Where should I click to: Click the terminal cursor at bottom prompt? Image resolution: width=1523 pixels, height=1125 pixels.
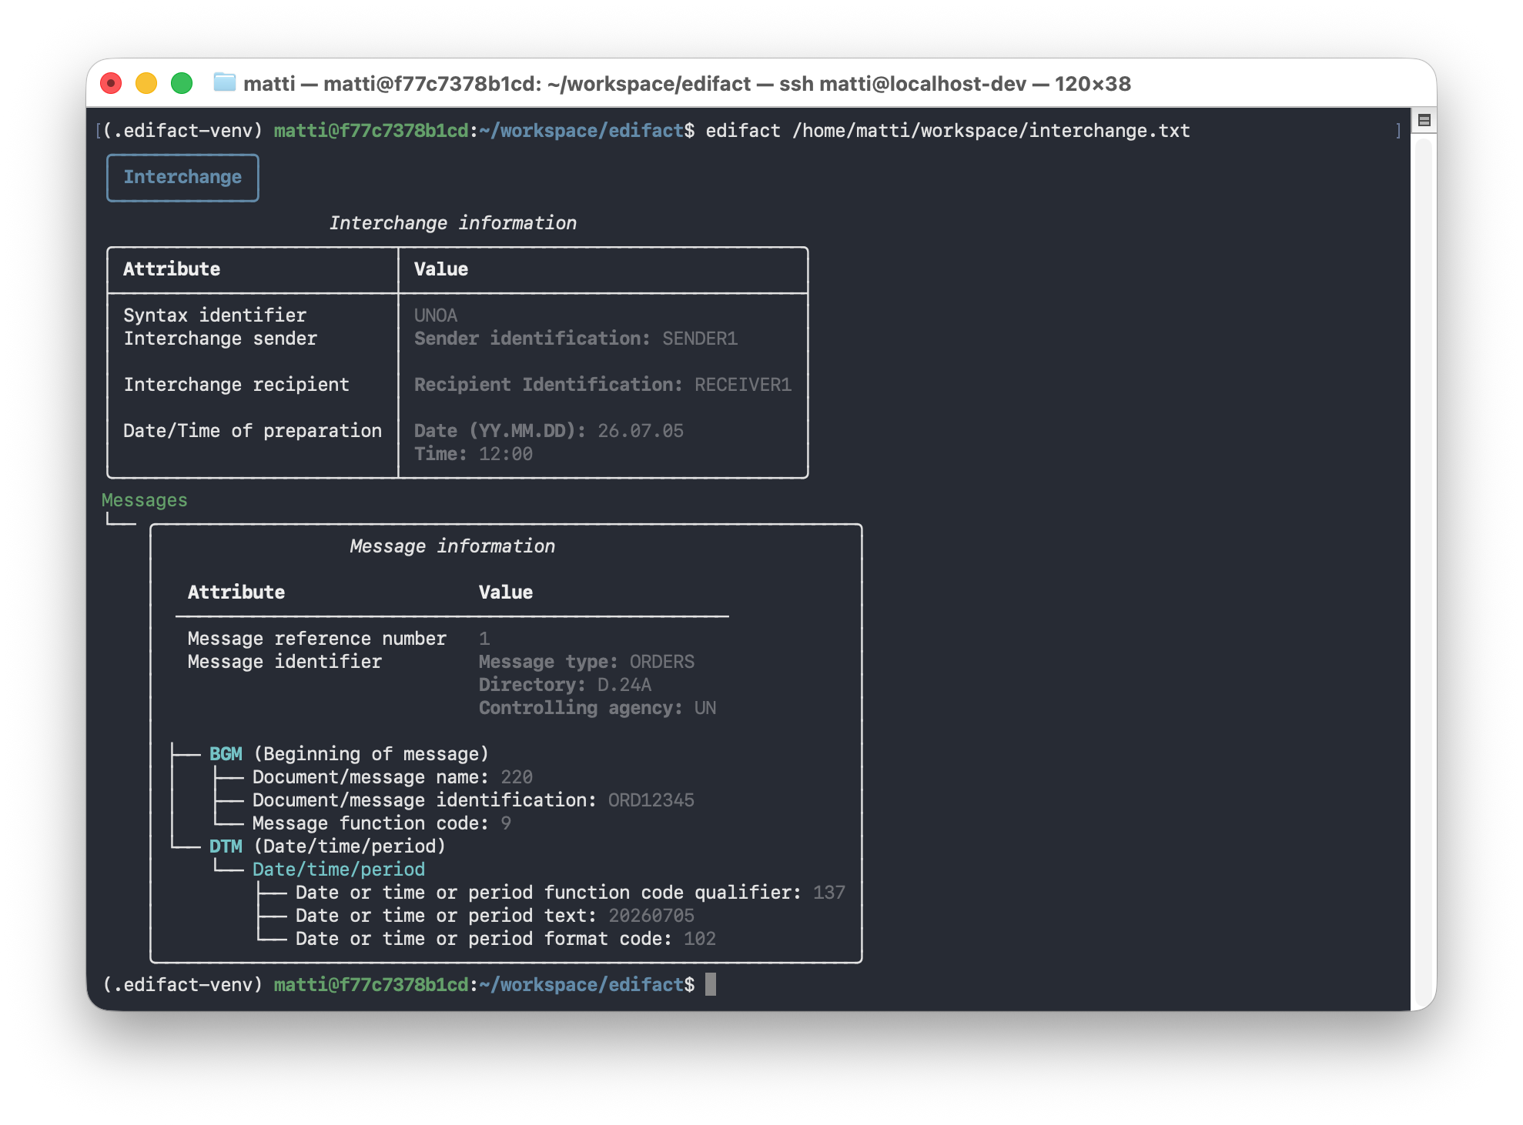[x=711, y=984]
